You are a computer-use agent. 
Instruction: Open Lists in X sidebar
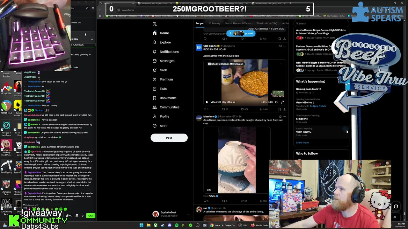coord(159,89)
